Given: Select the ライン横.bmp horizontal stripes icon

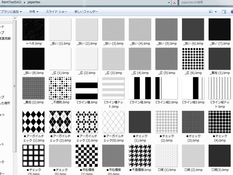Looking at the screenshot, I should click(x=87, y=88).
